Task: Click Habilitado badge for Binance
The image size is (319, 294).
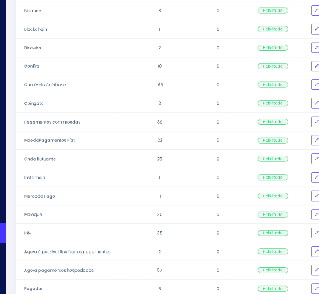Action: pyautogui.click(x=273, y=11)
